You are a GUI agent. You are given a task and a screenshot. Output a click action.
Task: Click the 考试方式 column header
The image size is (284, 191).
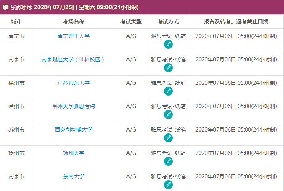(168, 21)
